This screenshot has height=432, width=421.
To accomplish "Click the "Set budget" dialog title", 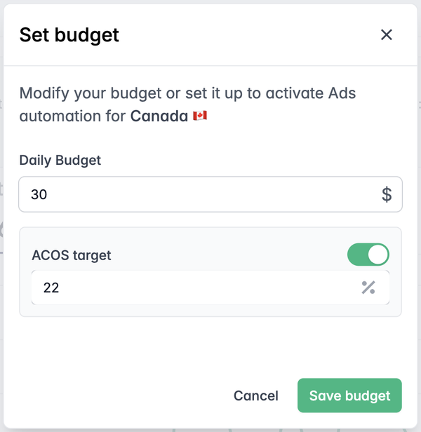I will point(69,35).
